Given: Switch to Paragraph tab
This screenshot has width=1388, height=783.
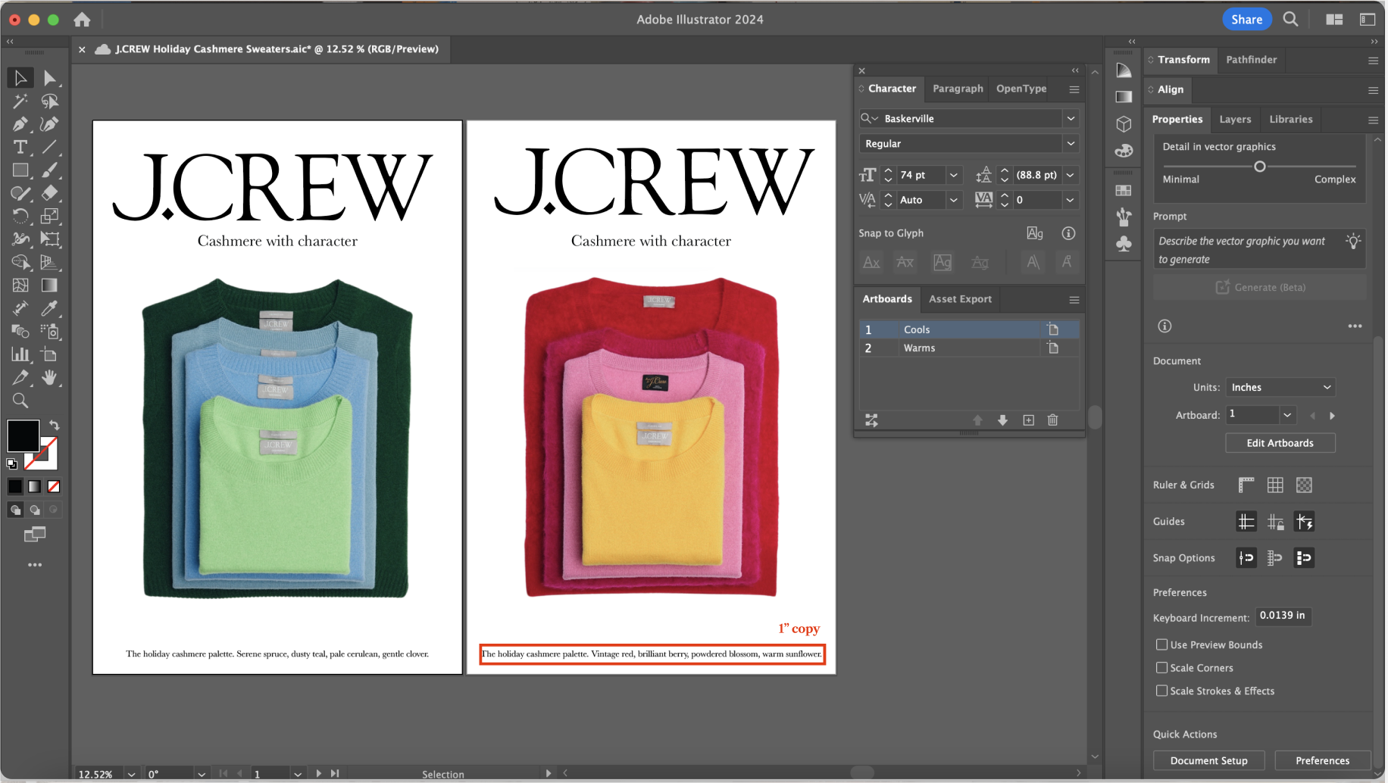Looking at the screenshot, I should [958, 89].
